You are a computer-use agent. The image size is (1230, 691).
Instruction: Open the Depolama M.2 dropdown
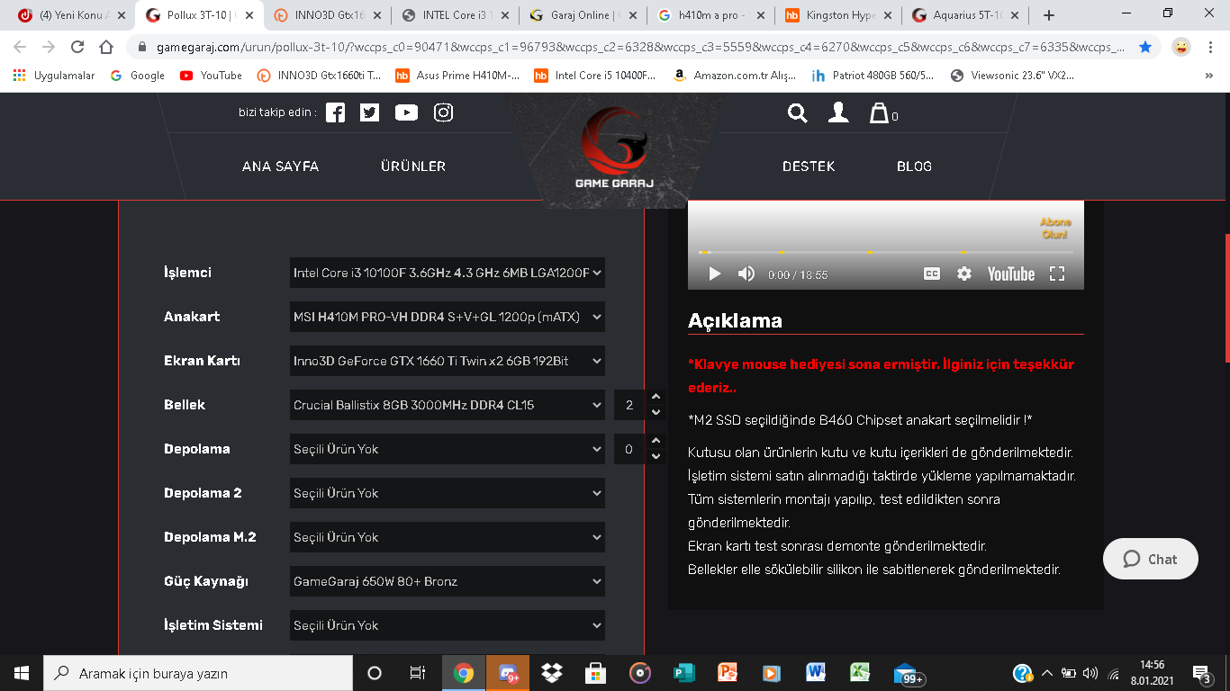point(448,537)
